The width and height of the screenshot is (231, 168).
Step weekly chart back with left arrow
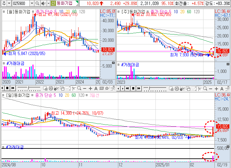click(x=119, y=88)
